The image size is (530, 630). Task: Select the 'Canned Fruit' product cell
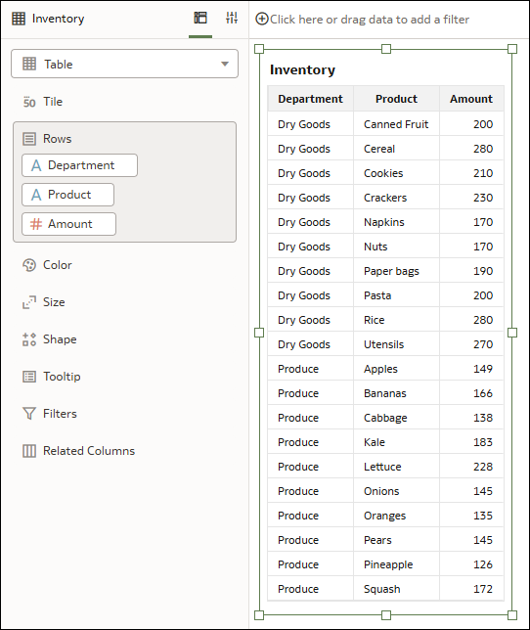[x=396, y=124]
